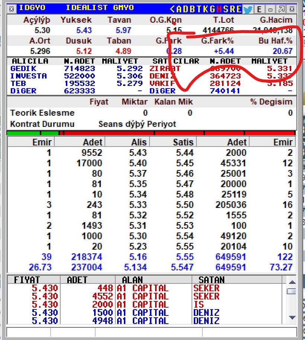Select the 'B' letter button in title bar
305x340 pixels.
tap(192, 9)
